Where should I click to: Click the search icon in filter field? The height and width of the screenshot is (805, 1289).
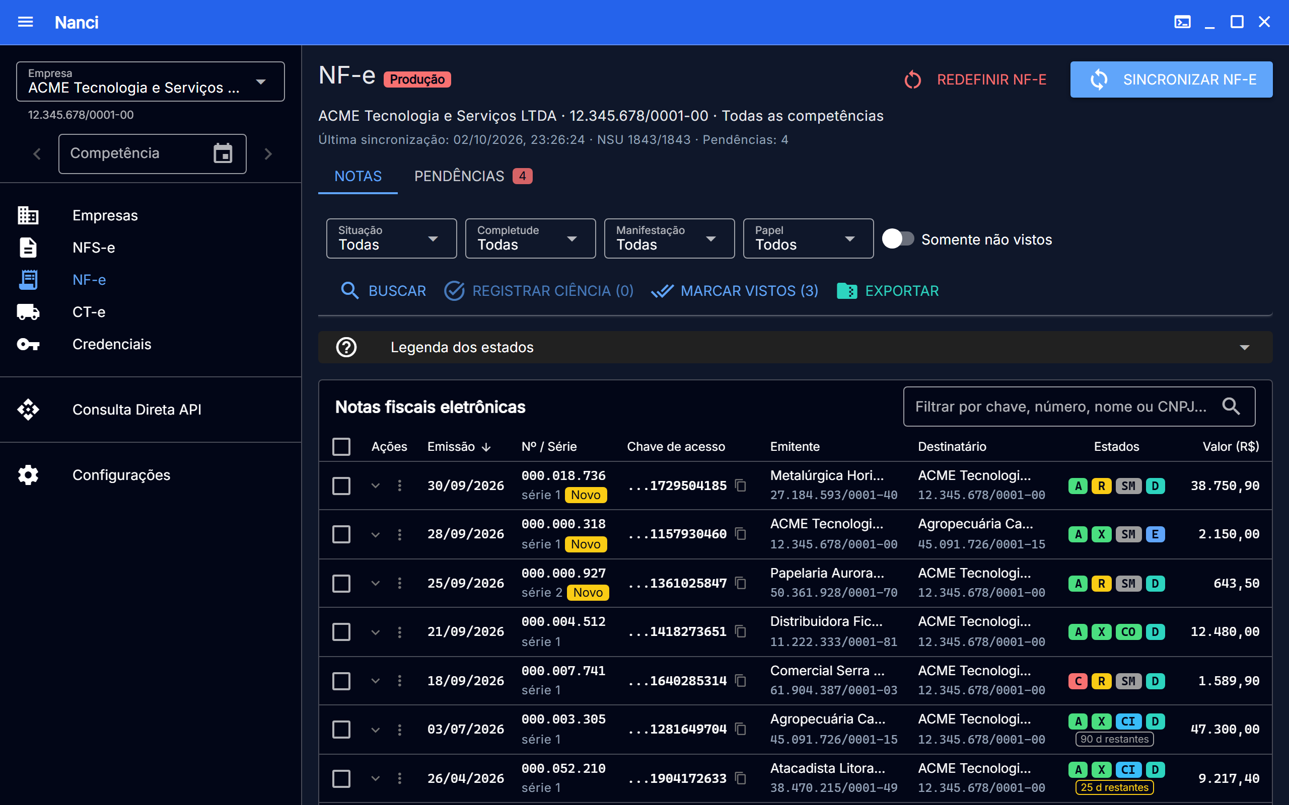[x=1231, y=406]
